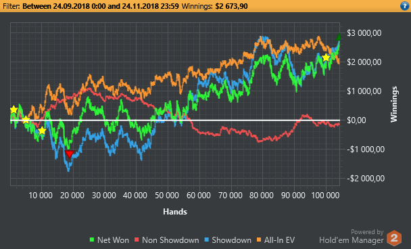
Task: Select the green upward triangle peak marker
Action: click(338, 37)
